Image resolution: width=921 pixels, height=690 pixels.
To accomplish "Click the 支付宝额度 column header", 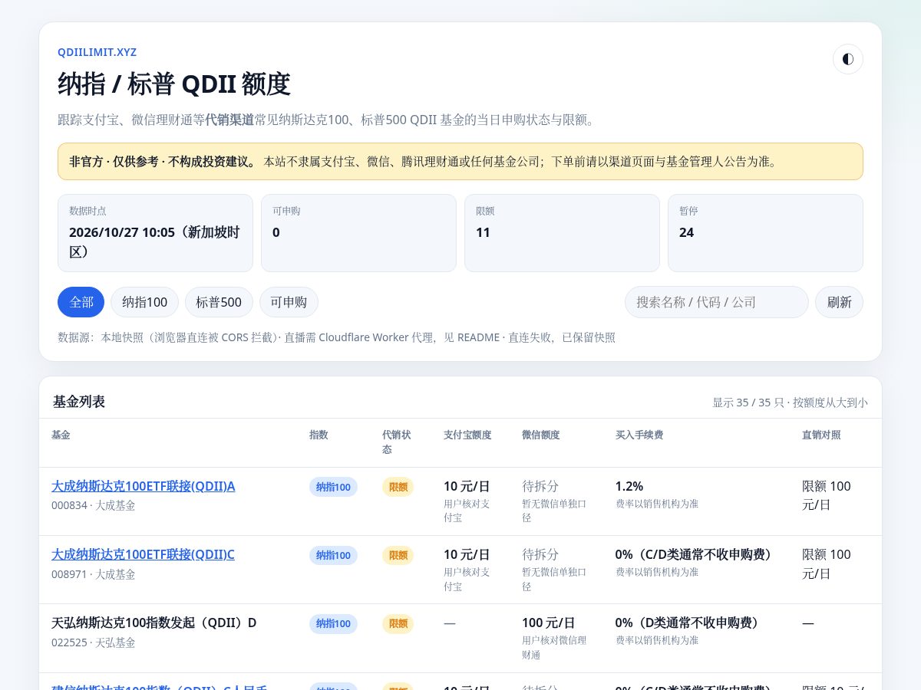I will pyautogui.click(x=467, y=435).
